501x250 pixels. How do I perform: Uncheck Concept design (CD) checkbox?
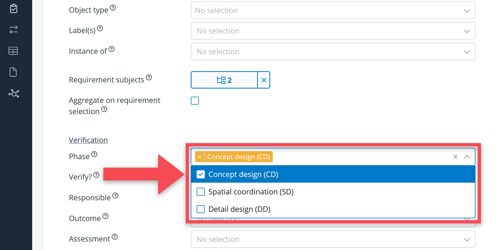click(x=201, y=174)
